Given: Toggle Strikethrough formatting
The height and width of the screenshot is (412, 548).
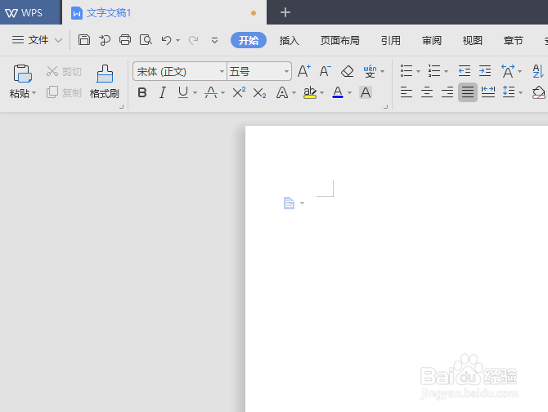Looking at the screenshot, I should [x=211, y=92].
